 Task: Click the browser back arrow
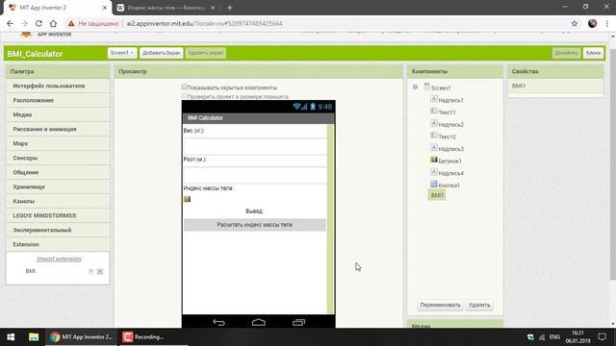(10, 23)
